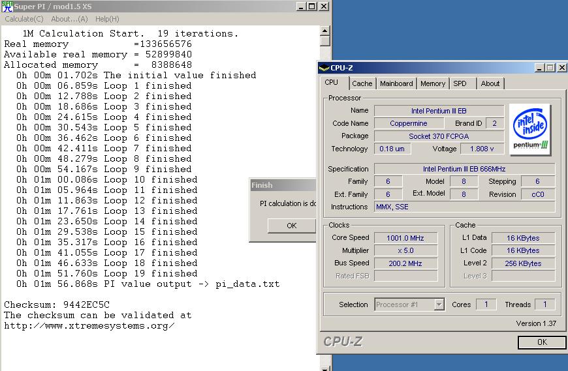Click the 'Version 1.37' text

click(x=536, y=323)
